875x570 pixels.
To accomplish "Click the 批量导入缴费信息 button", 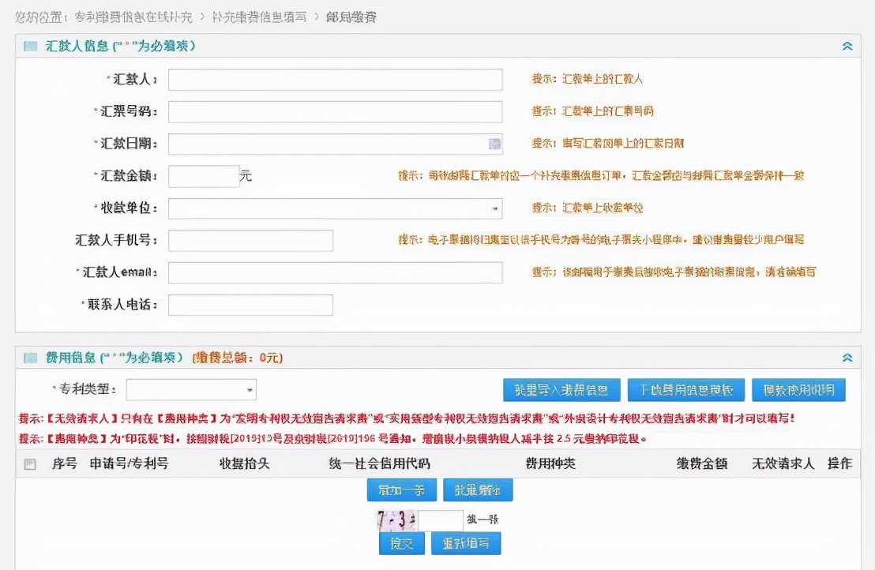I will (561, 390).
